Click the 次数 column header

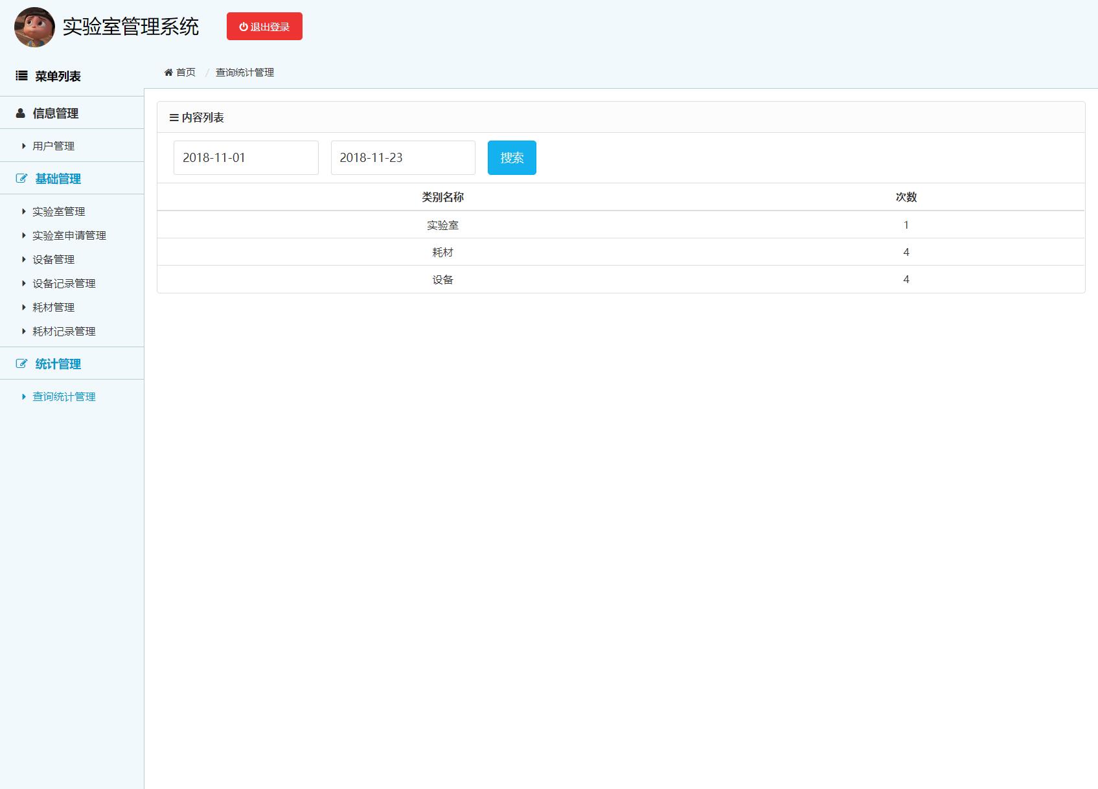[x=906, y=197]
